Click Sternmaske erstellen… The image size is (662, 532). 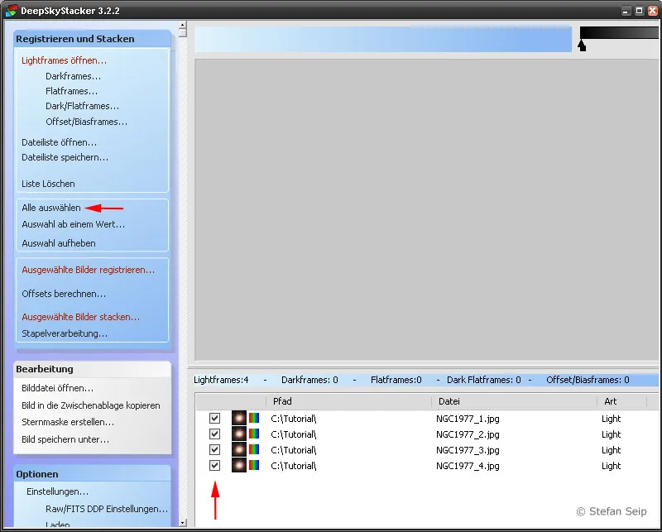(x=68, y=422)
